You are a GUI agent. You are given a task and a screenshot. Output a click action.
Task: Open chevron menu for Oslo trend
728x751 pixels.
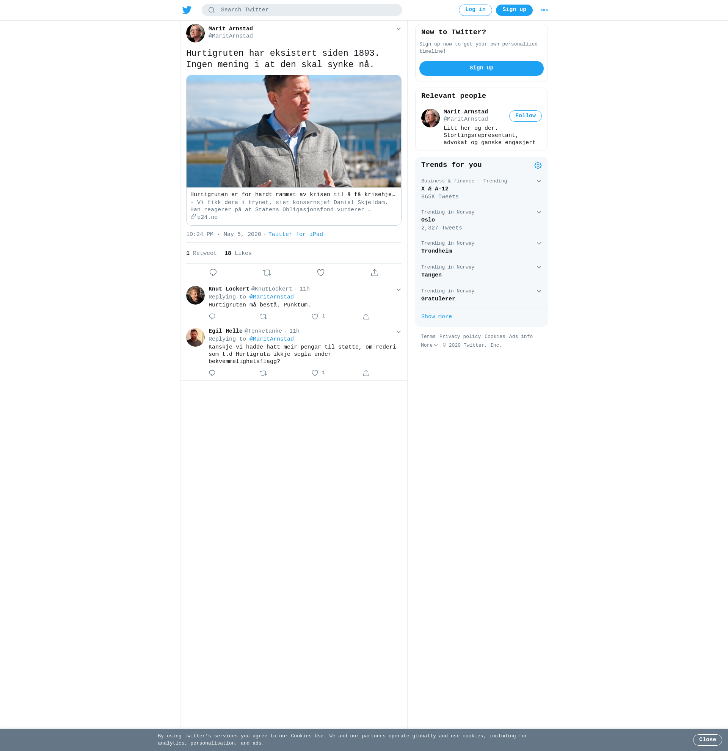pyautogui.click(x=539, y=213)
